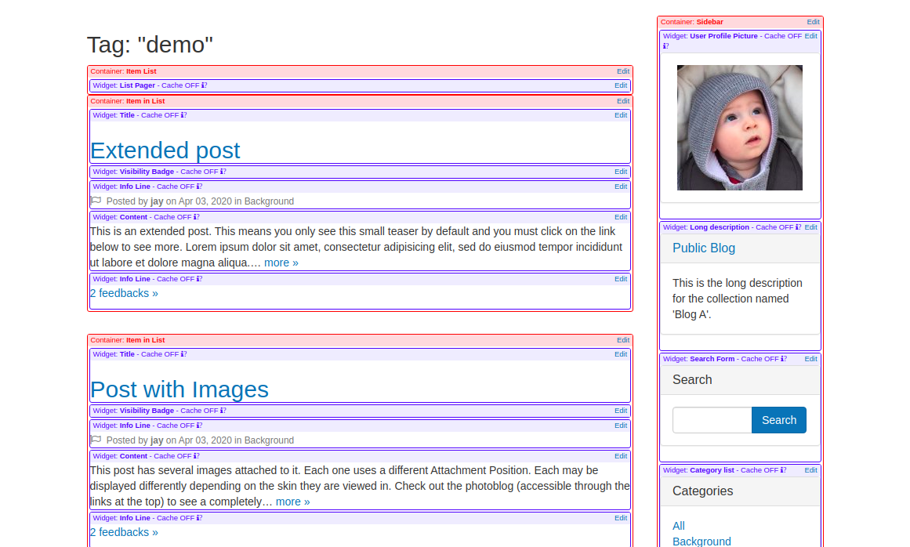Edit the Visibility Badge widget of Extended post
This screenshot has width=910, height=547.
click(621, 172)
